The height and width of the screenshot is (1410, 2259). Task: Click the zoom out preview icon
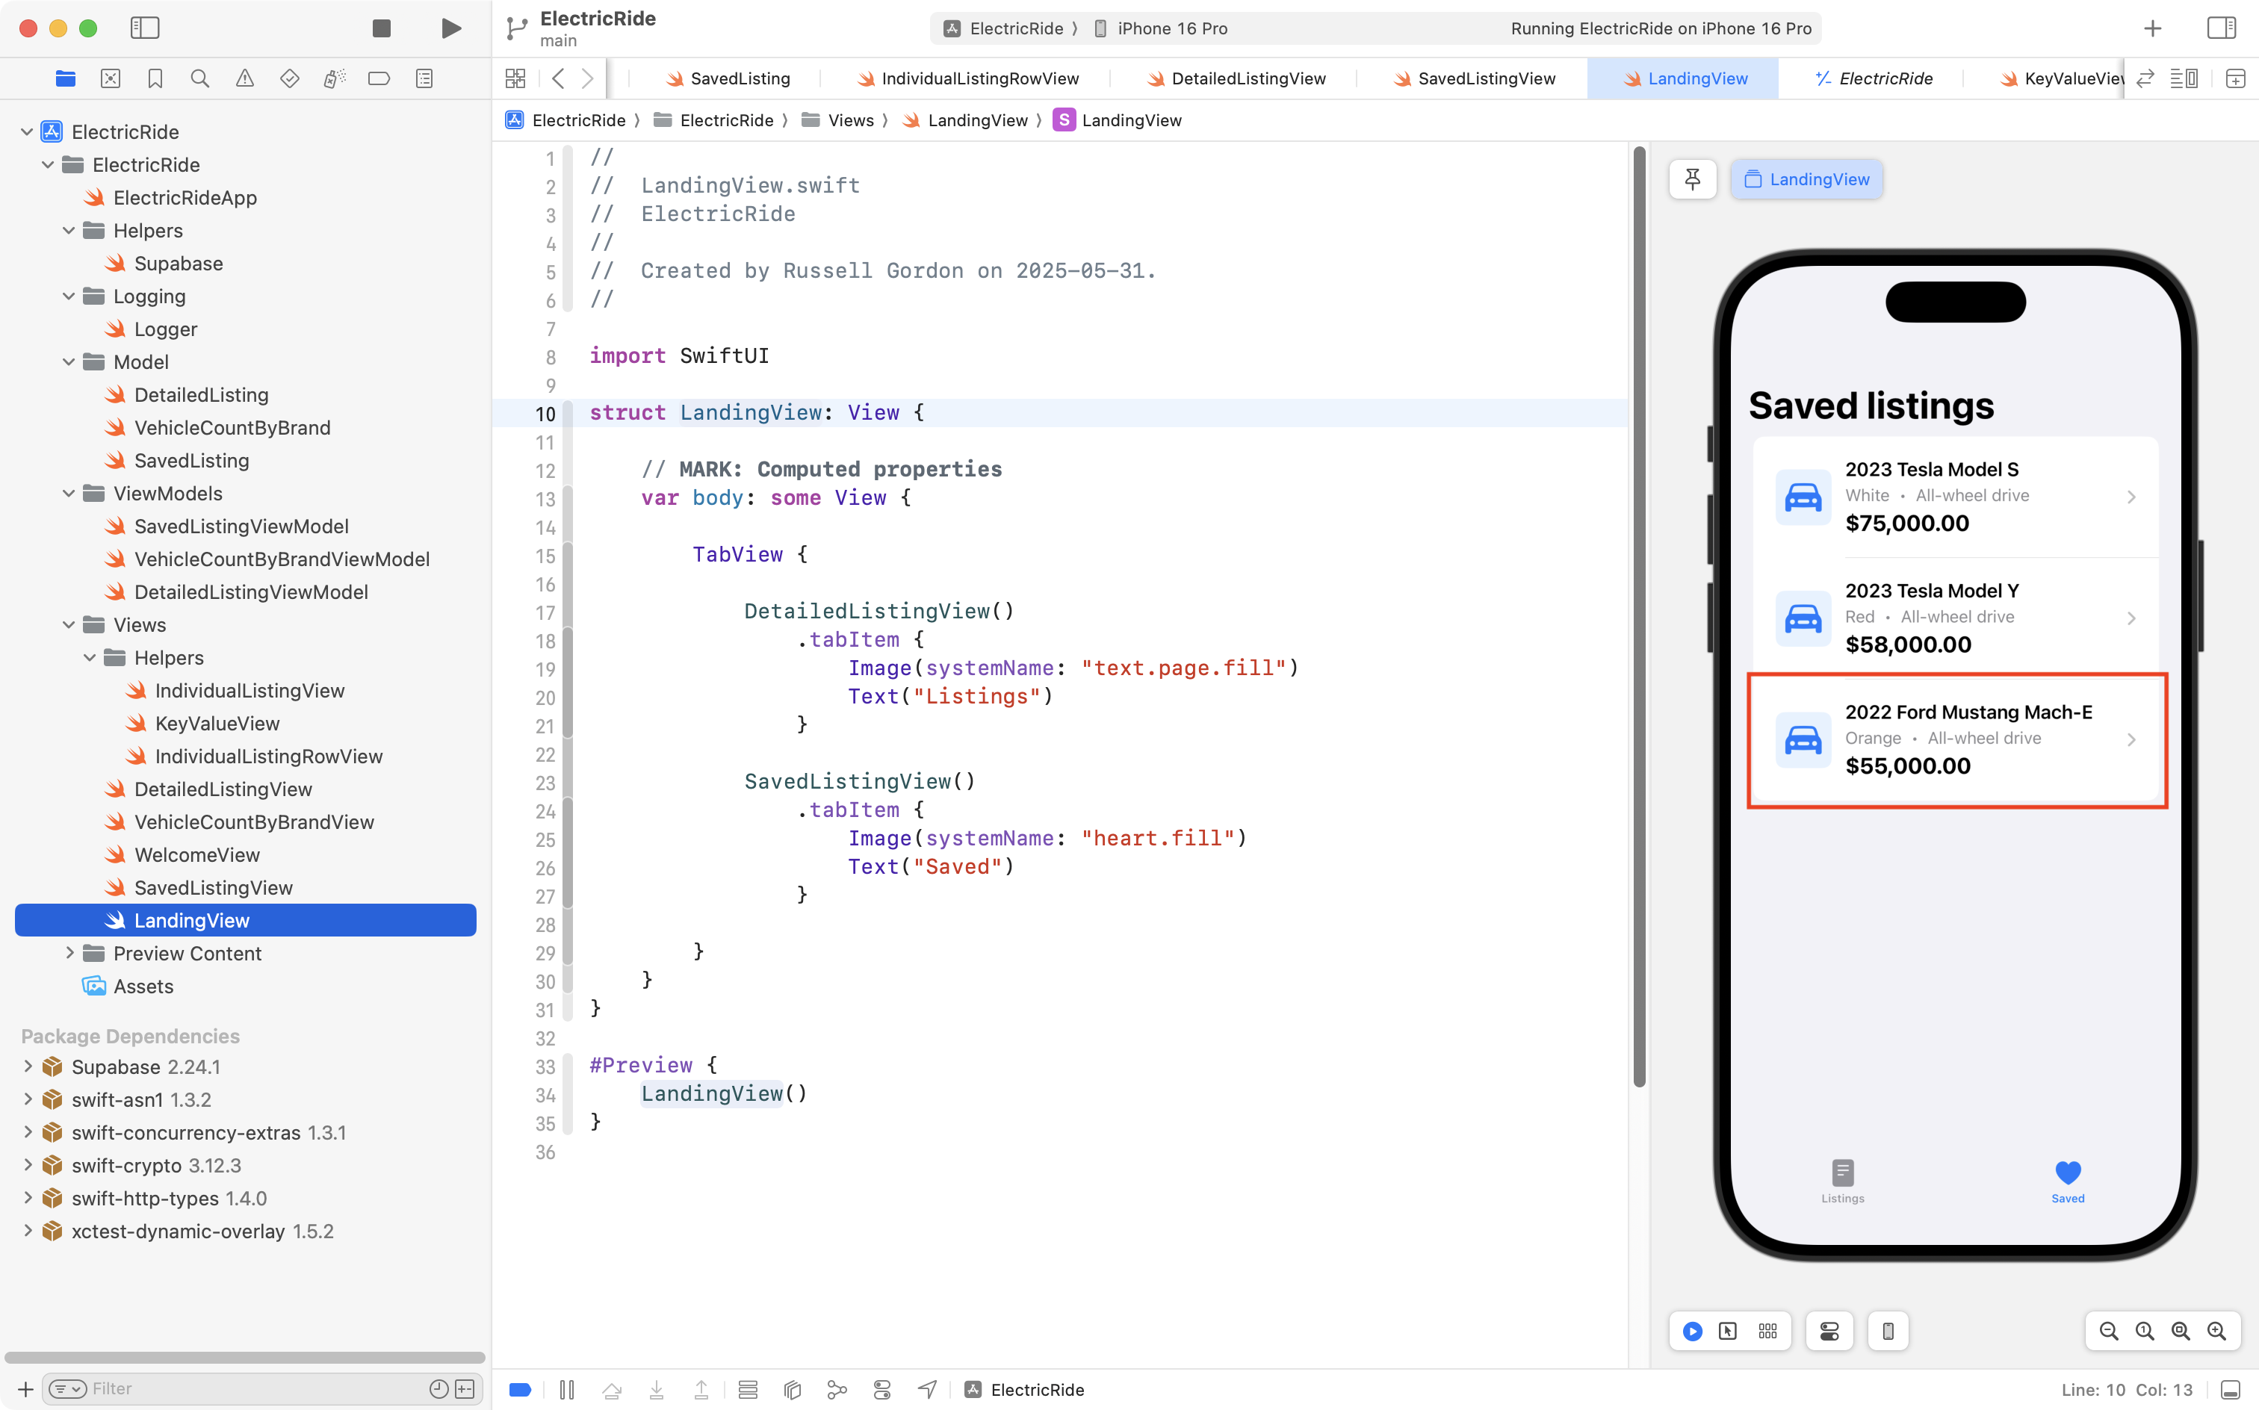click(2108, 1331)
